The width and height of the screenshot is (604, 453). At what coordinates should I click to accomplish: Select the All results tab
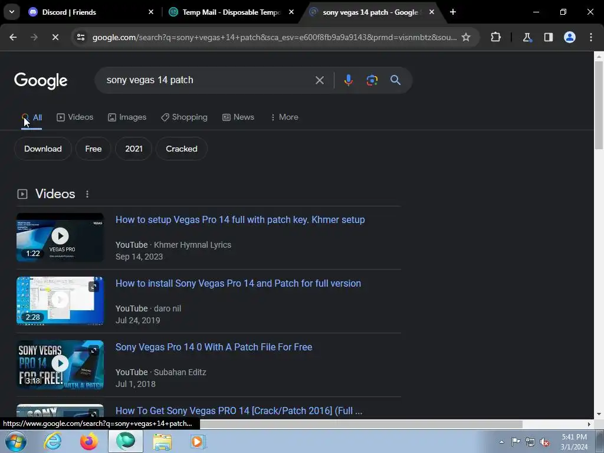coord(32,117)
